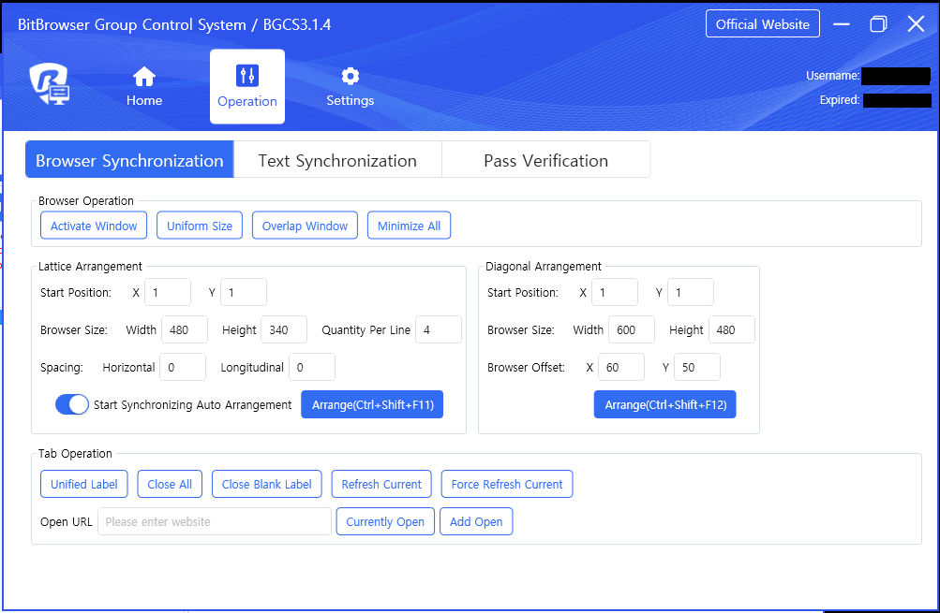Click the Force Refresh Current button
940x613 pixels.
point(507,484)
